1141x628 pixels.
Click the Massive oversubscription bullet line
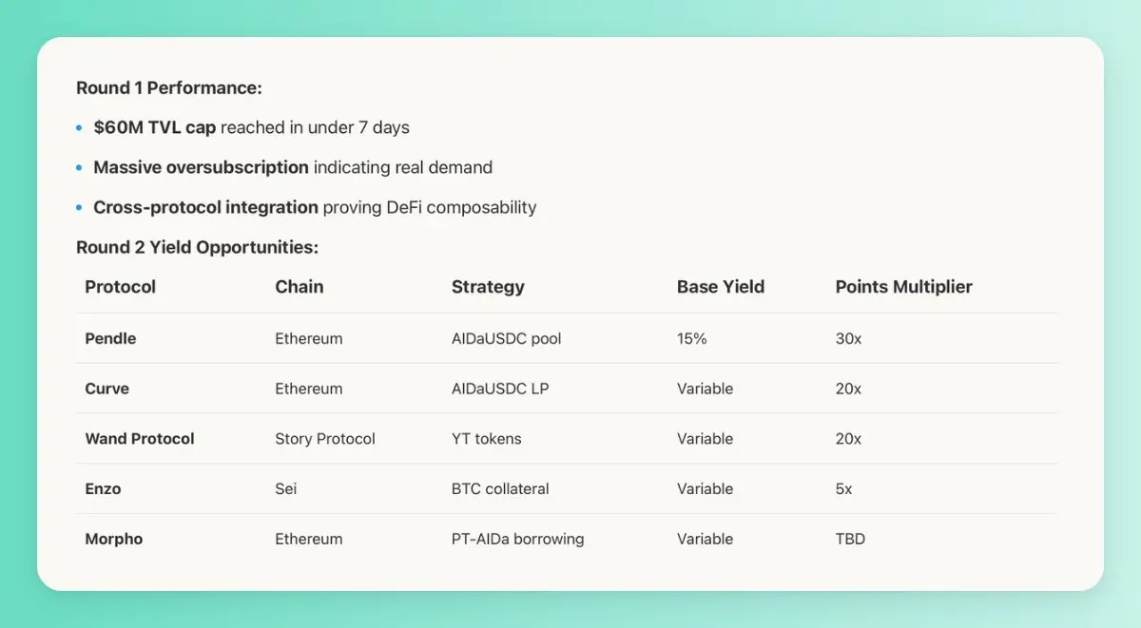[293, 167]
